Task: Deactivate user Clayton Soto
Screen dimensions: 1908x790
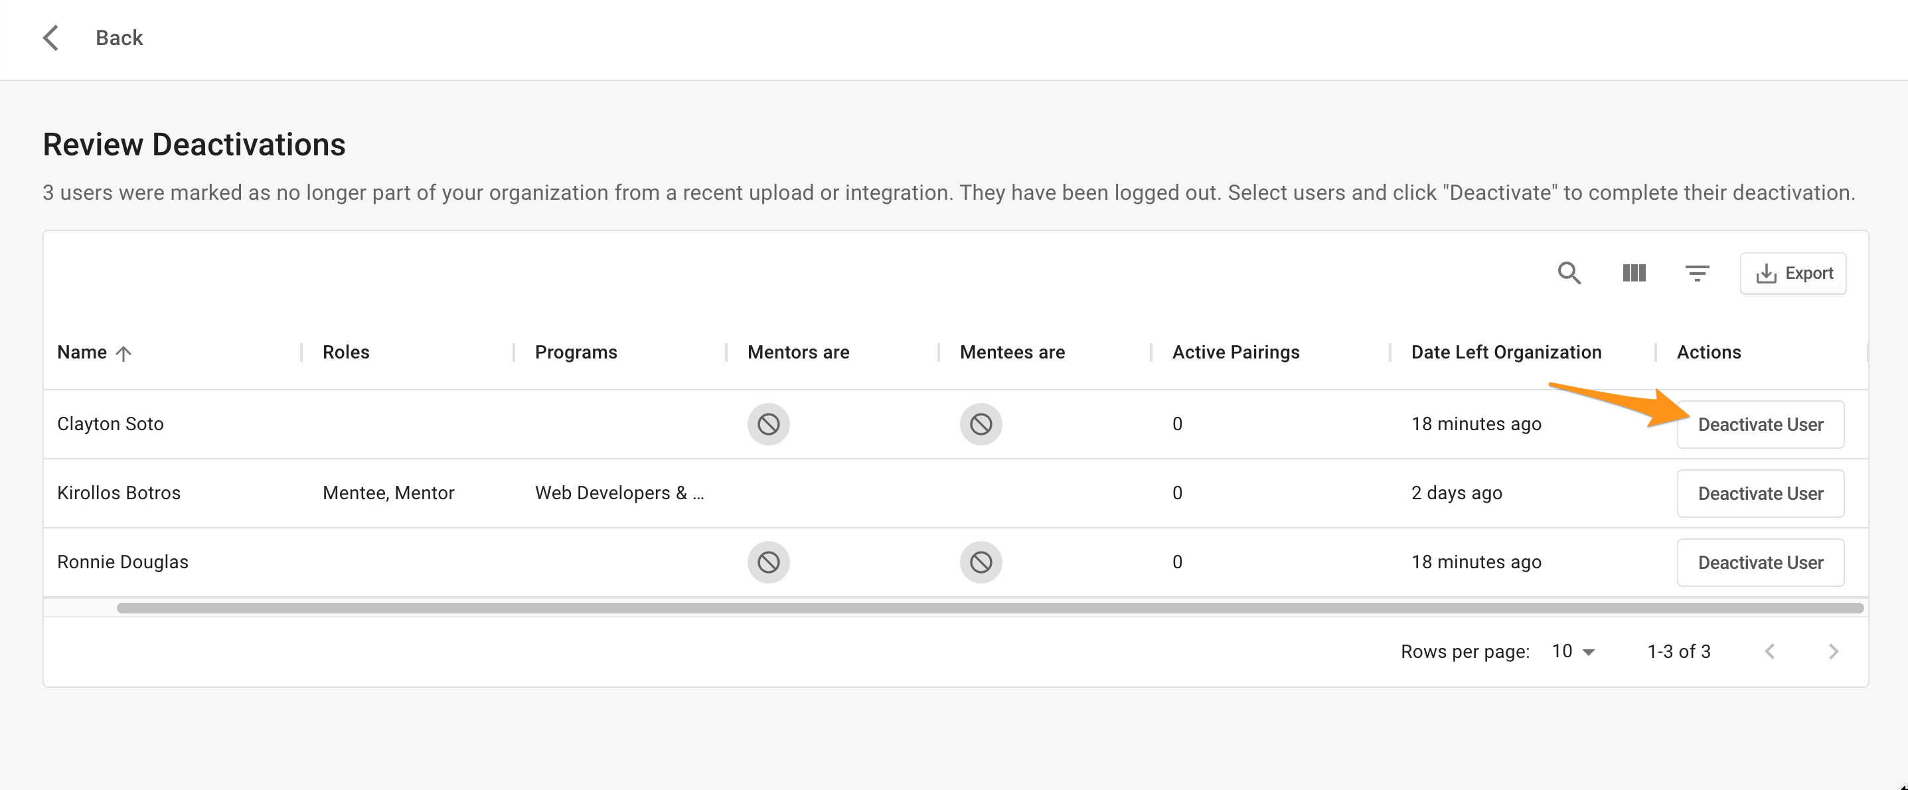Action: coord(1760,424)
